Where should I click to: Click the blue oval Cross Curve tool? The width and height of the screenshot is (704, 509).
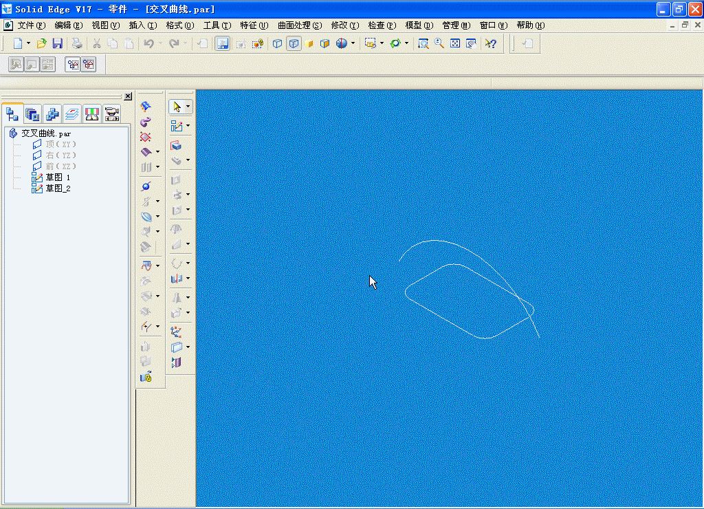(146, 217)
